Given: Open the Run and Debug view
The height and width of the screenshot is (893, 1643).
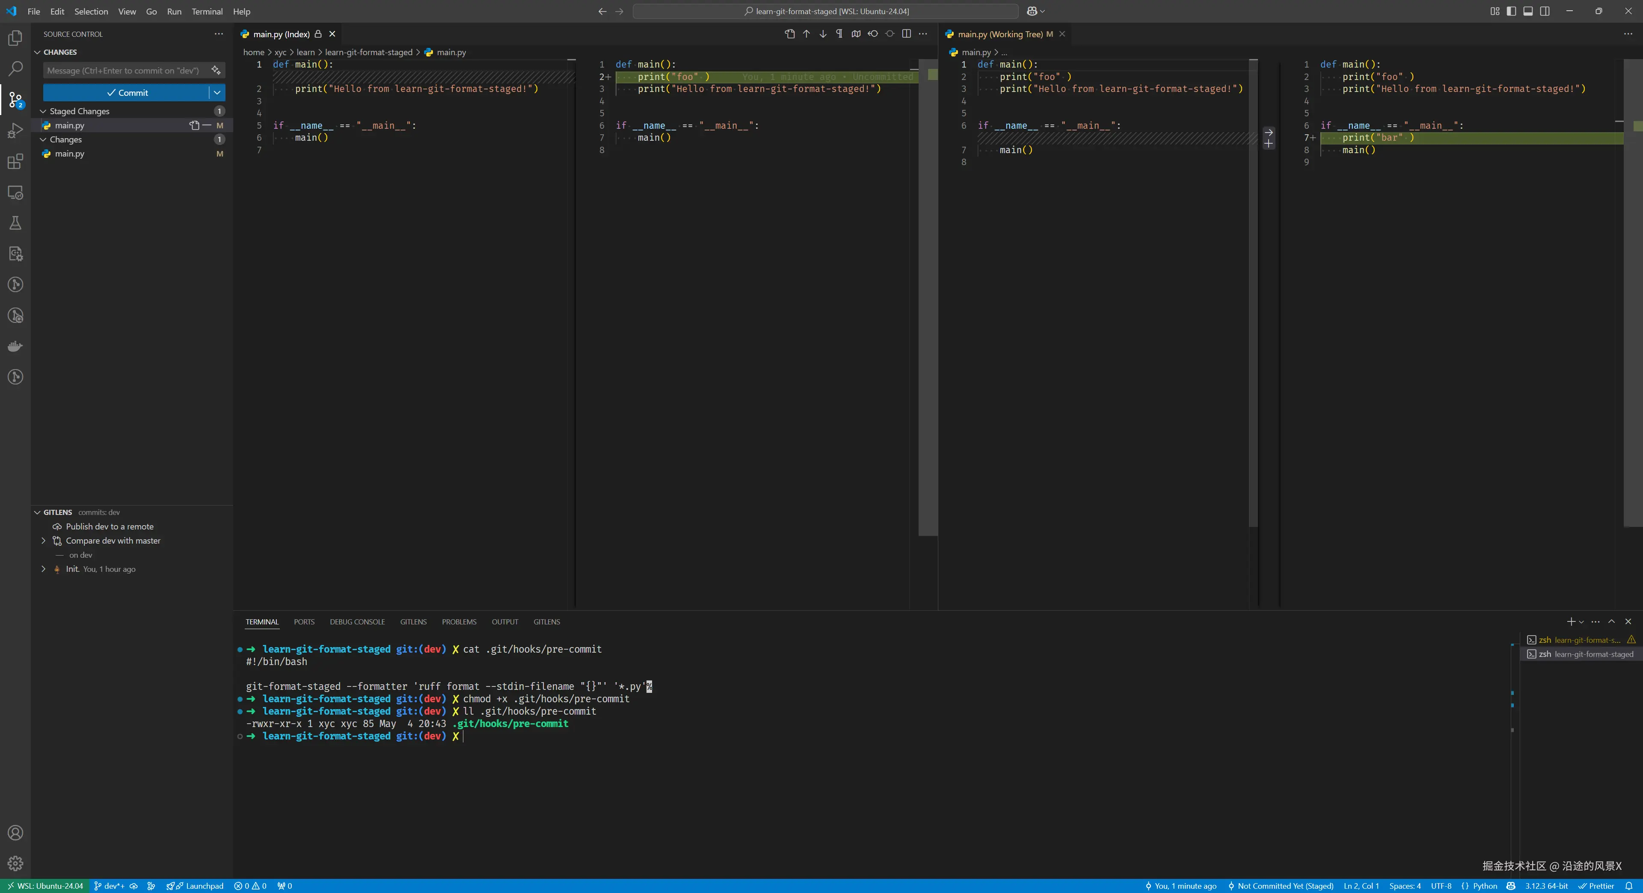Looking at the screenshot, I should (15, 131).
